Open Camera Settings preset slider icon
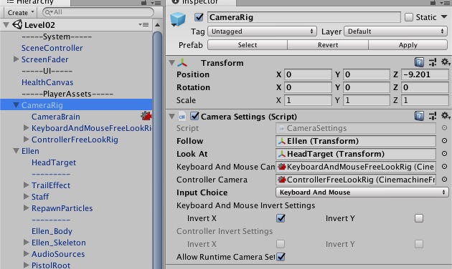This screenshot has height=269, width=452. [433, 116]
